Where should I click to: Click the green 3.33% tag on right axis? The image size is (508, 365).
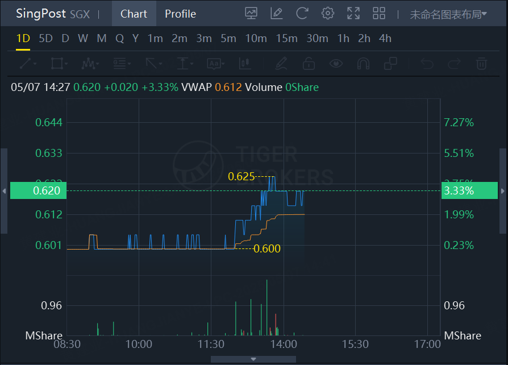(x=469, y=190)
